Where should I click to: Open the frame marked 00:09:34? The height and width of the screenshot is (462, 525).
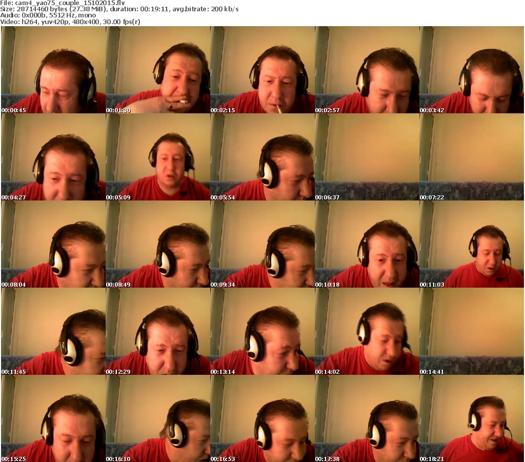tap(262, 244)
